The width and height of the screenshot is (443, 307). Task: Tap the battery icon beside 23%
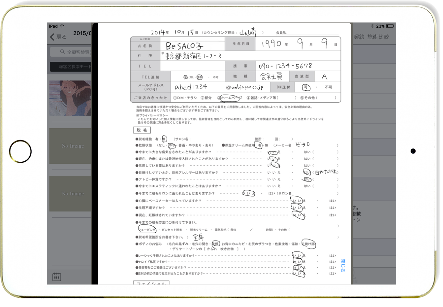point(390,26)
